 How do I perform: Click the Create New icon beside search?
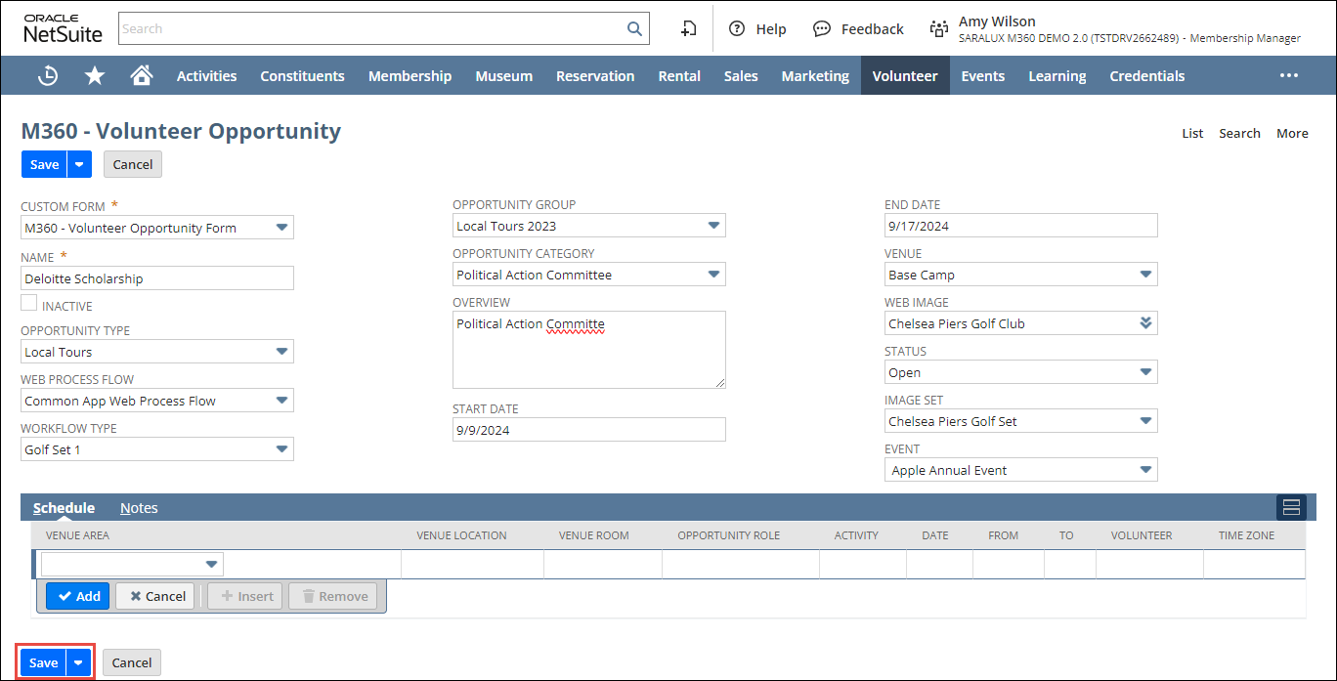(689, 28)
